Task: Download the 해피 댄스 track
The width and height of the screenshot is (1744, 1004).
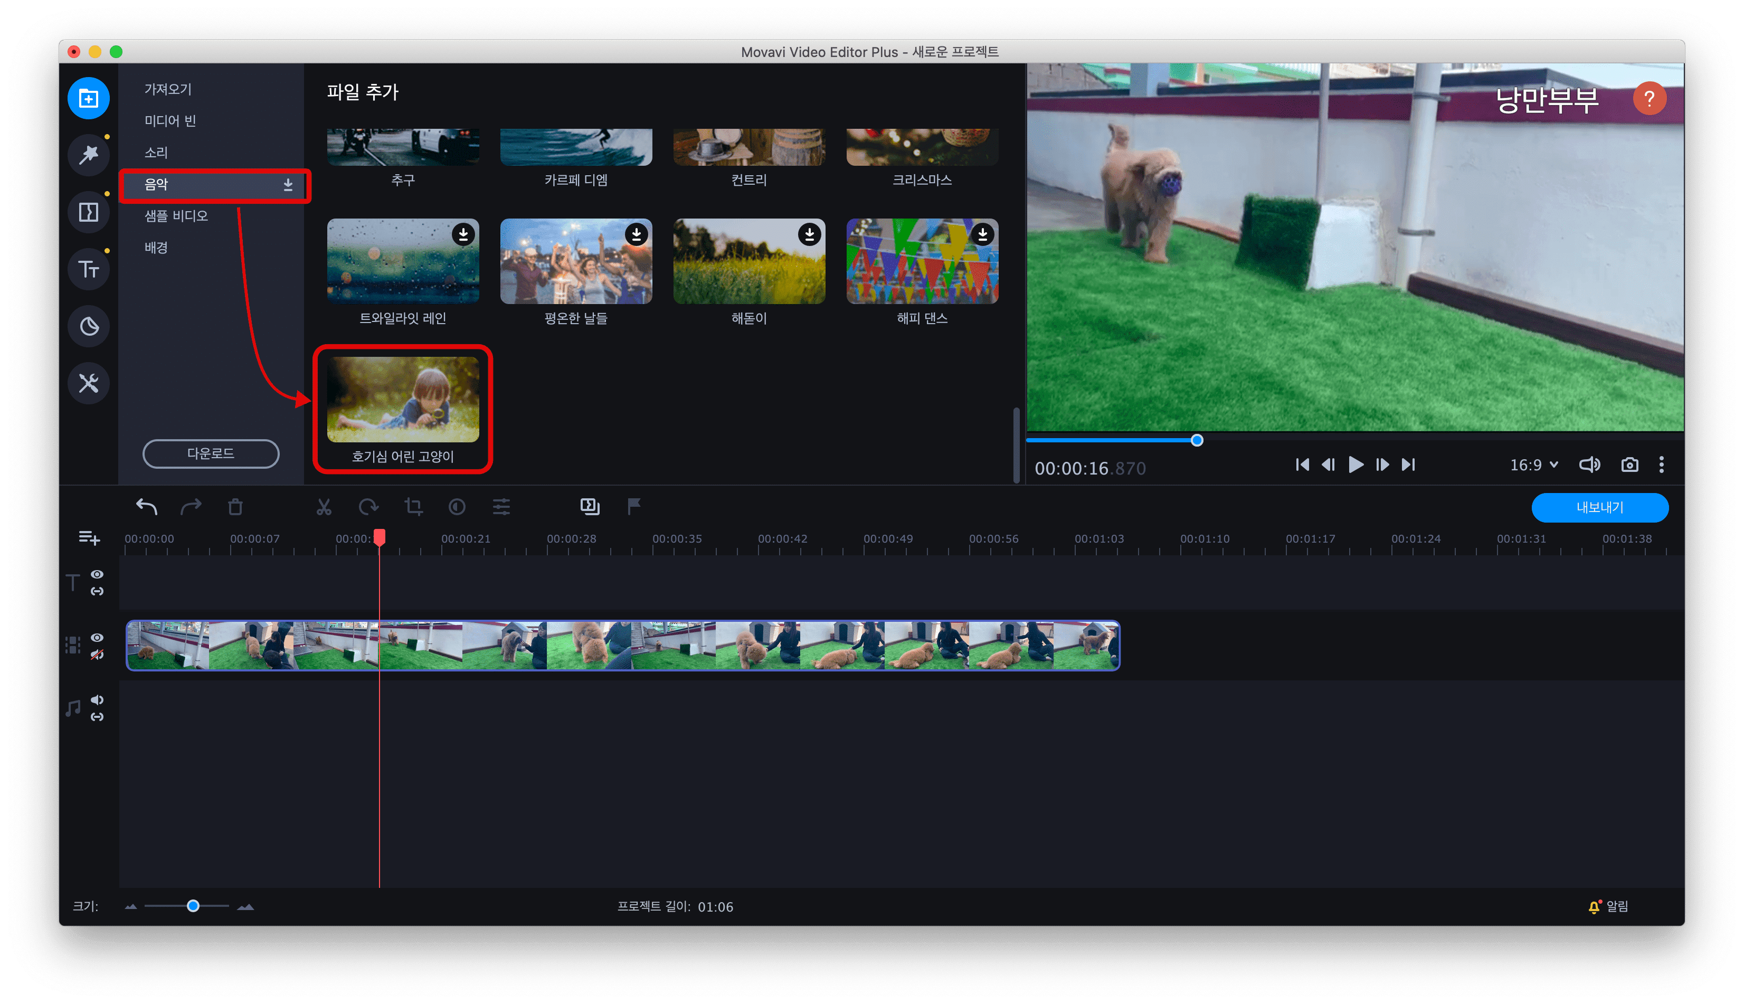Action: click(982, 234)
